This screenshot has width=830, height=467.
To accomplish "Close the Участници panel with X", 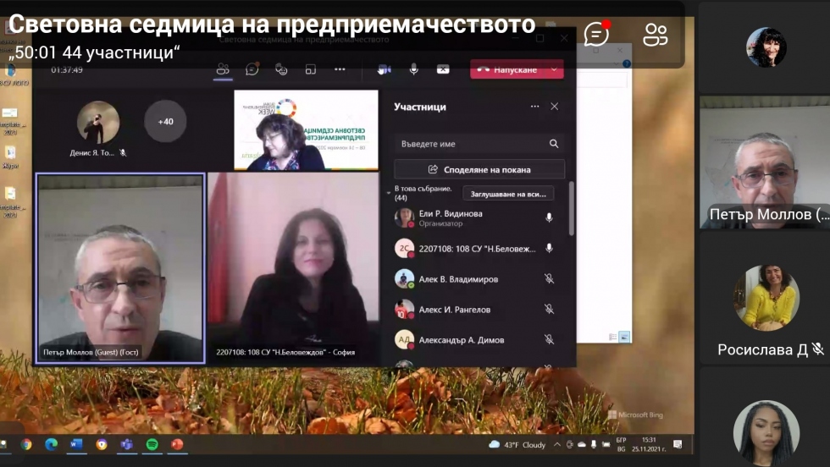I will click(554, 107).
